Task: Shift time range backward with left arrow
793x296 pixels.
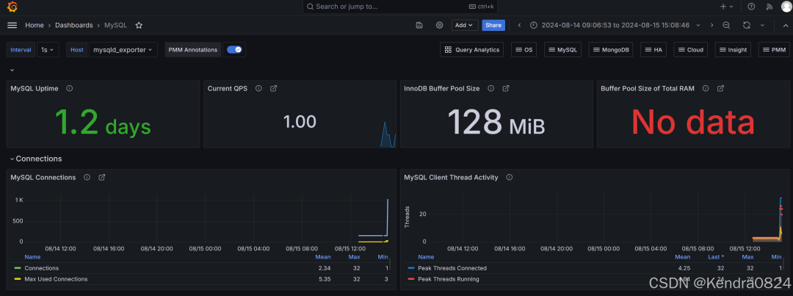Action: point(519,25)
